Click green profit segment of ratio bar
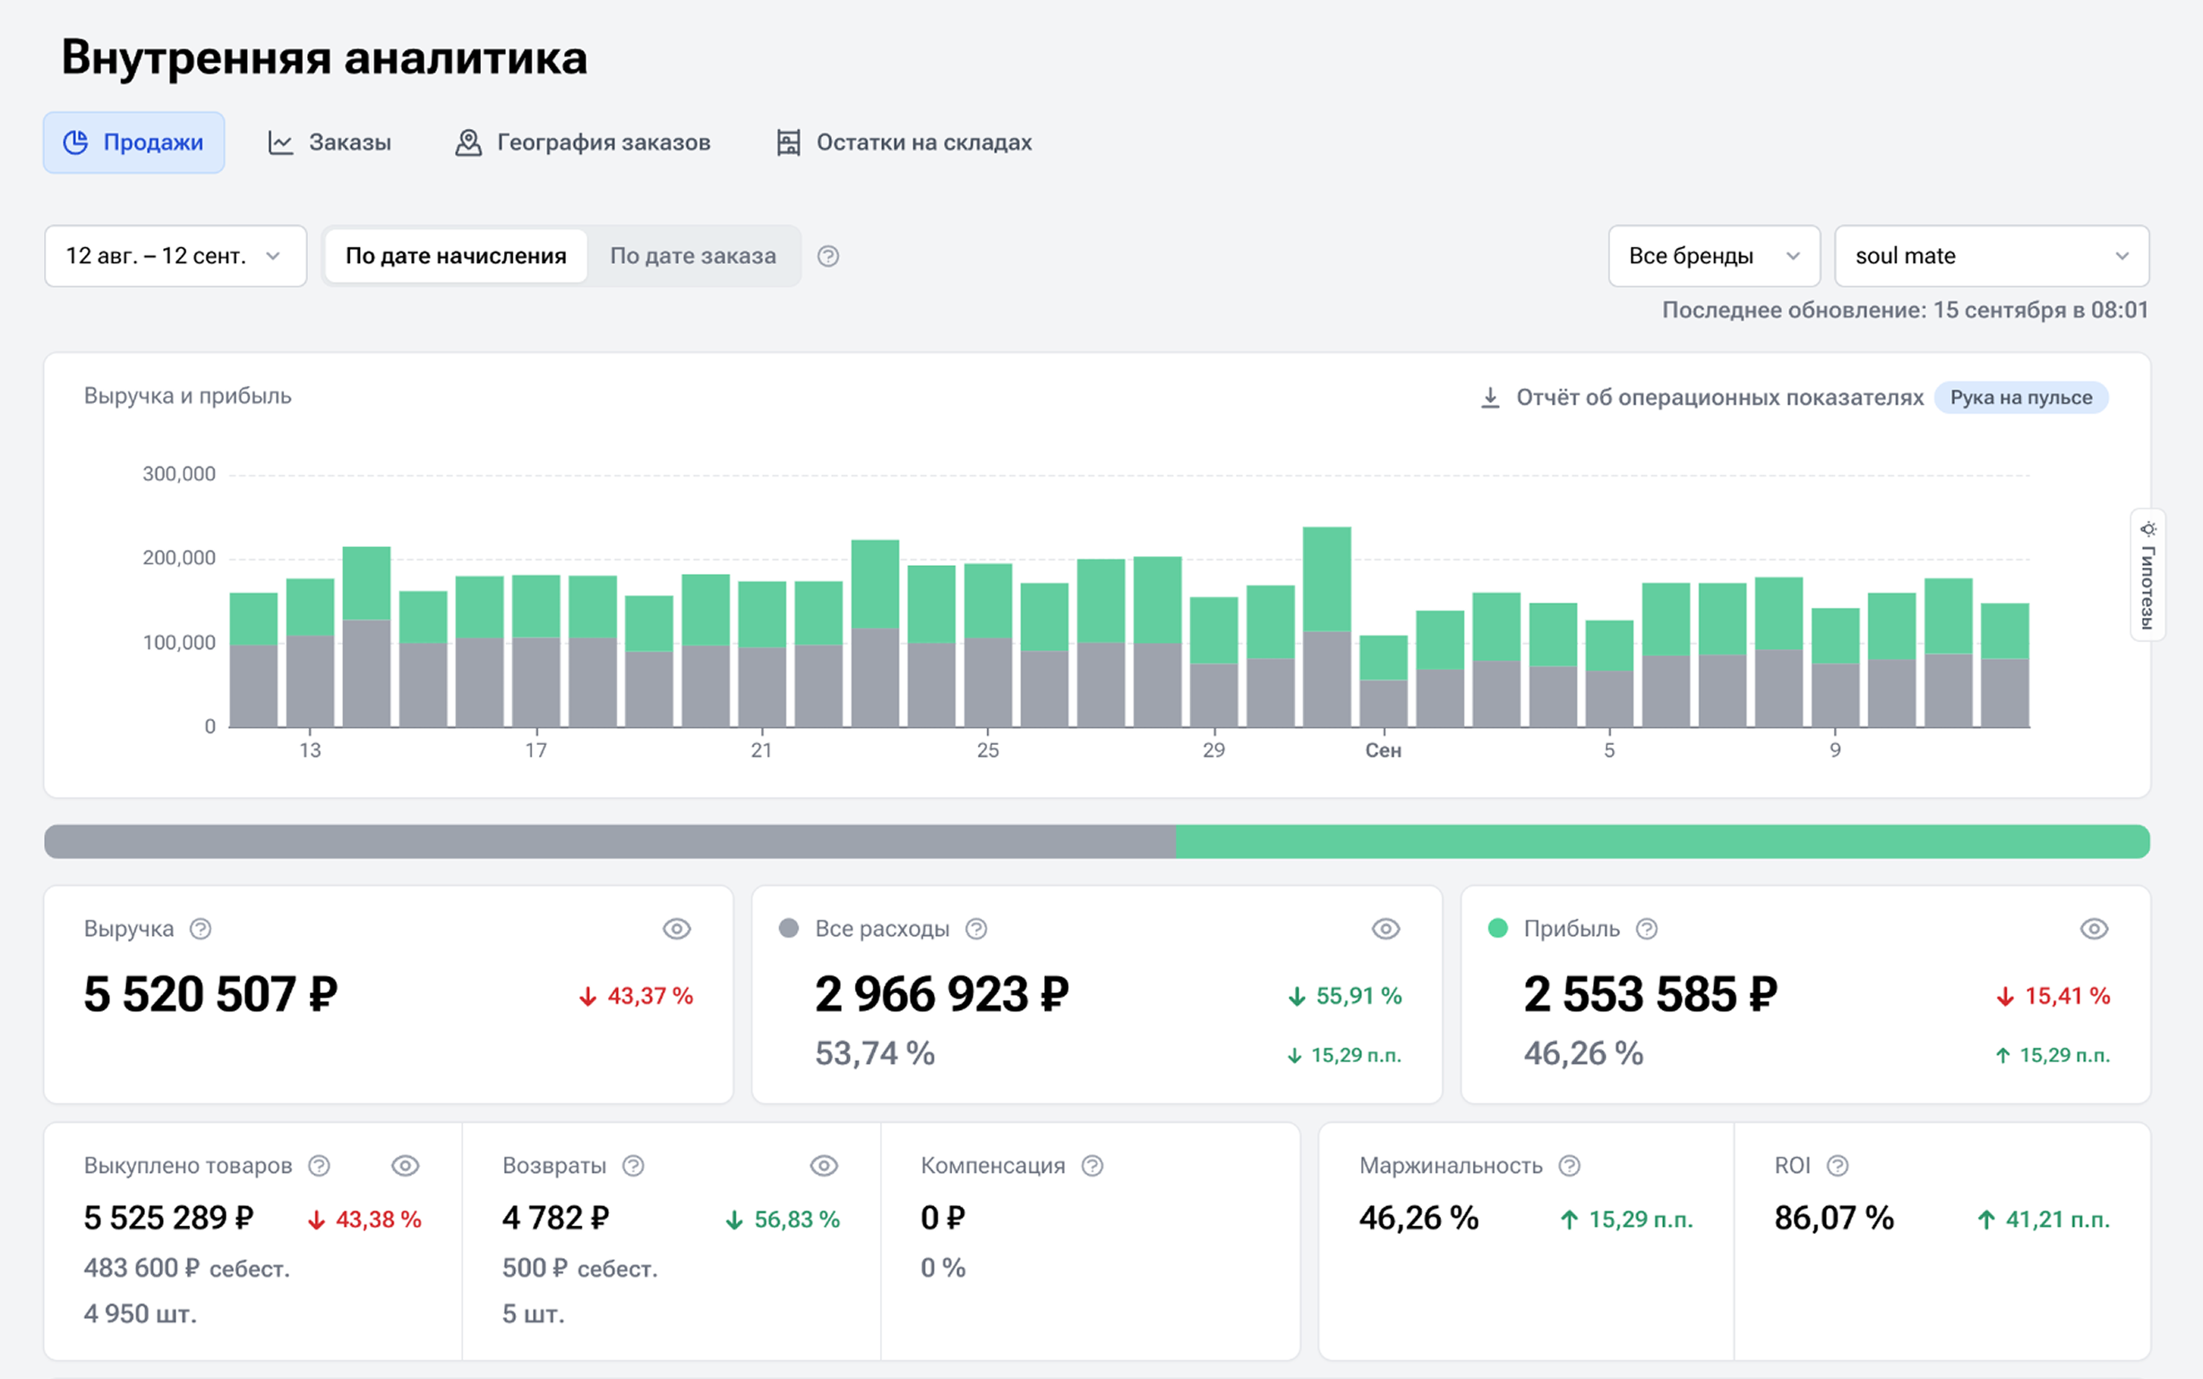2203x1379 pixels. (1663, 842)
